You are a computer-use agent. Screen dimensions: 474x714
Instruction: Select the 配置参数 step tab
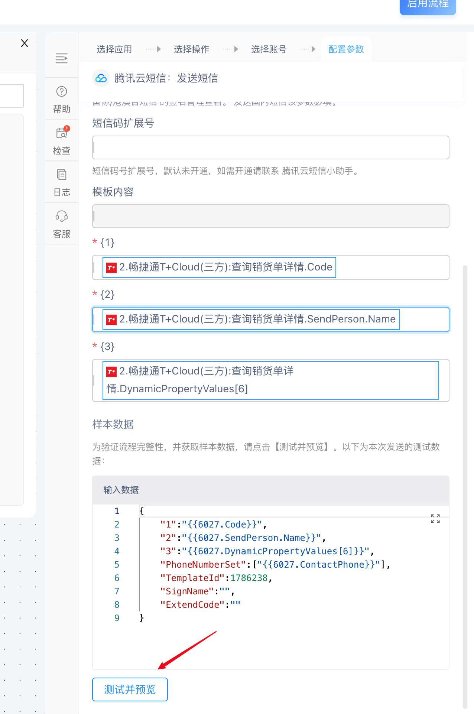[x=346, y=49]
